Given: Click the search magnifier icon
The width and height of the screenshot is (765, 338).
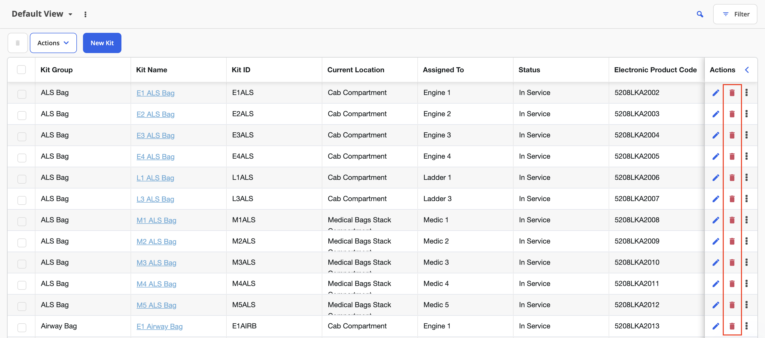Looking at the screenshot, I should (x=700, y=14).
